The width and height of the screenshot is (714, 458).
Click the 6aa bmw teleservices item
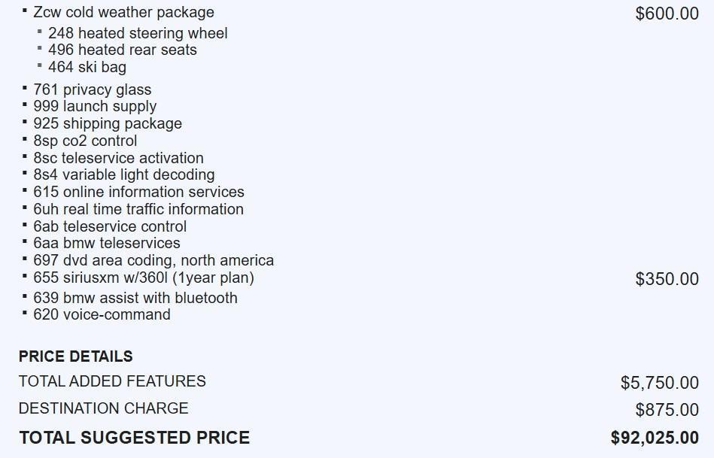[107, 243]
